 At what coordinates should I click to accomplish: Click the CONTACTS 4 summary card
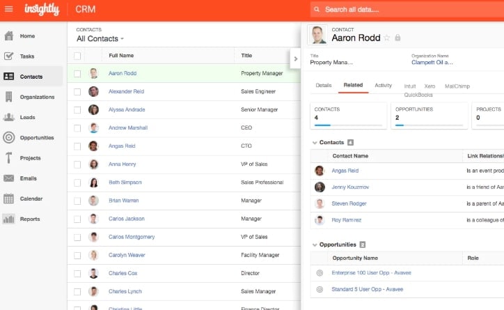coord(349,116)
